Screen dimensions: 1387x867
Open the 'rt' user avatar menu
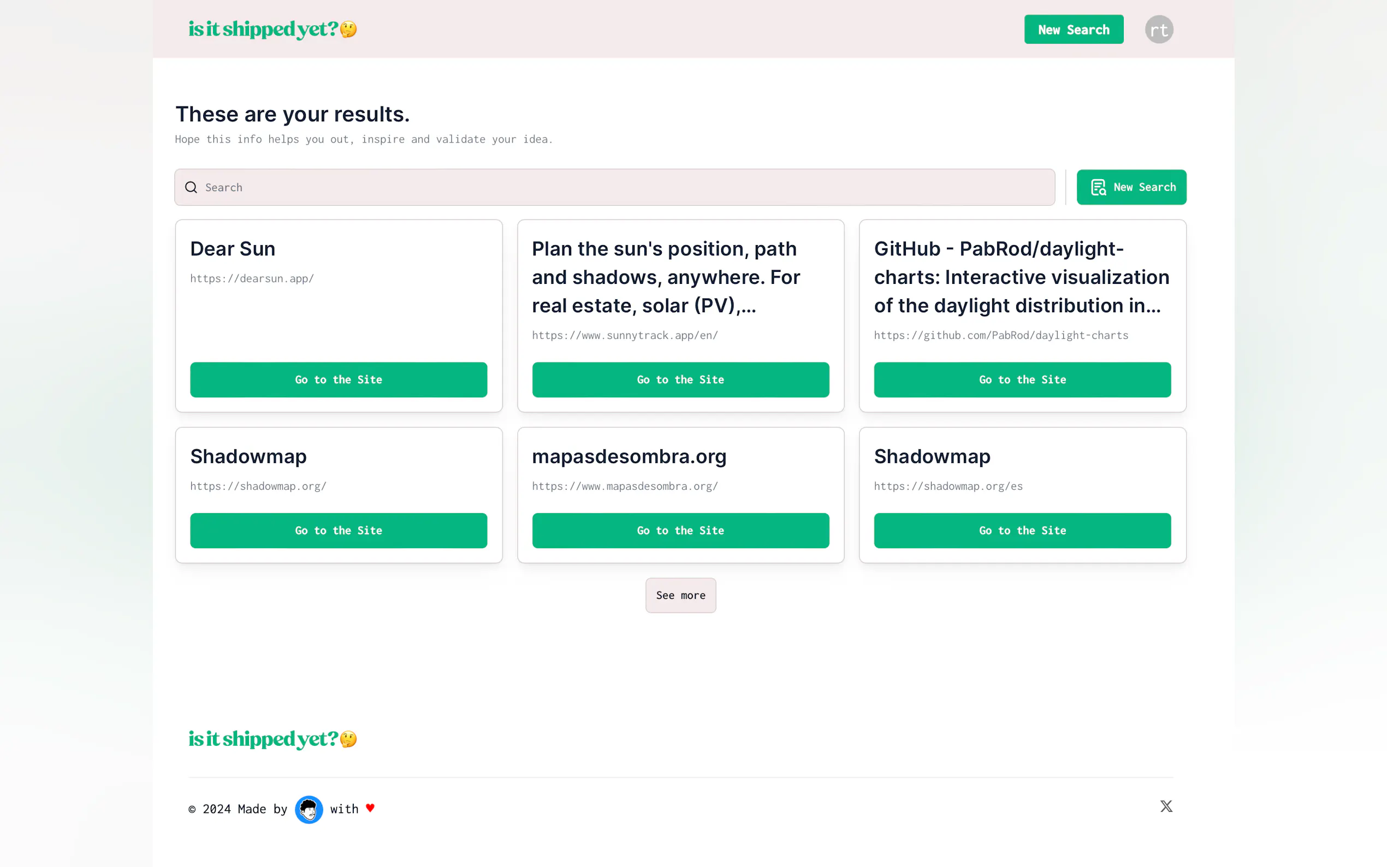pos(1158,30)
